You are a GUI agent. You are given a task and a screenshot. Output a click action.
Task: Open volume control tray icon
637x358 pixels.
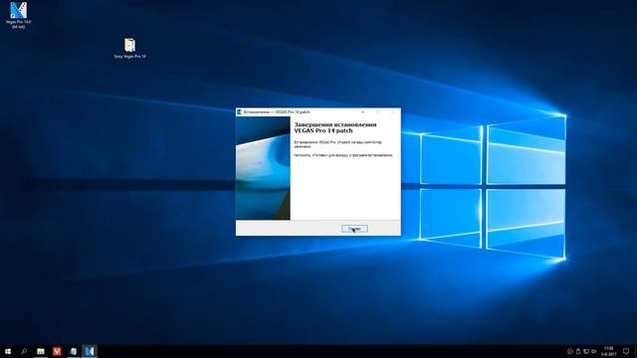[593, 351]
